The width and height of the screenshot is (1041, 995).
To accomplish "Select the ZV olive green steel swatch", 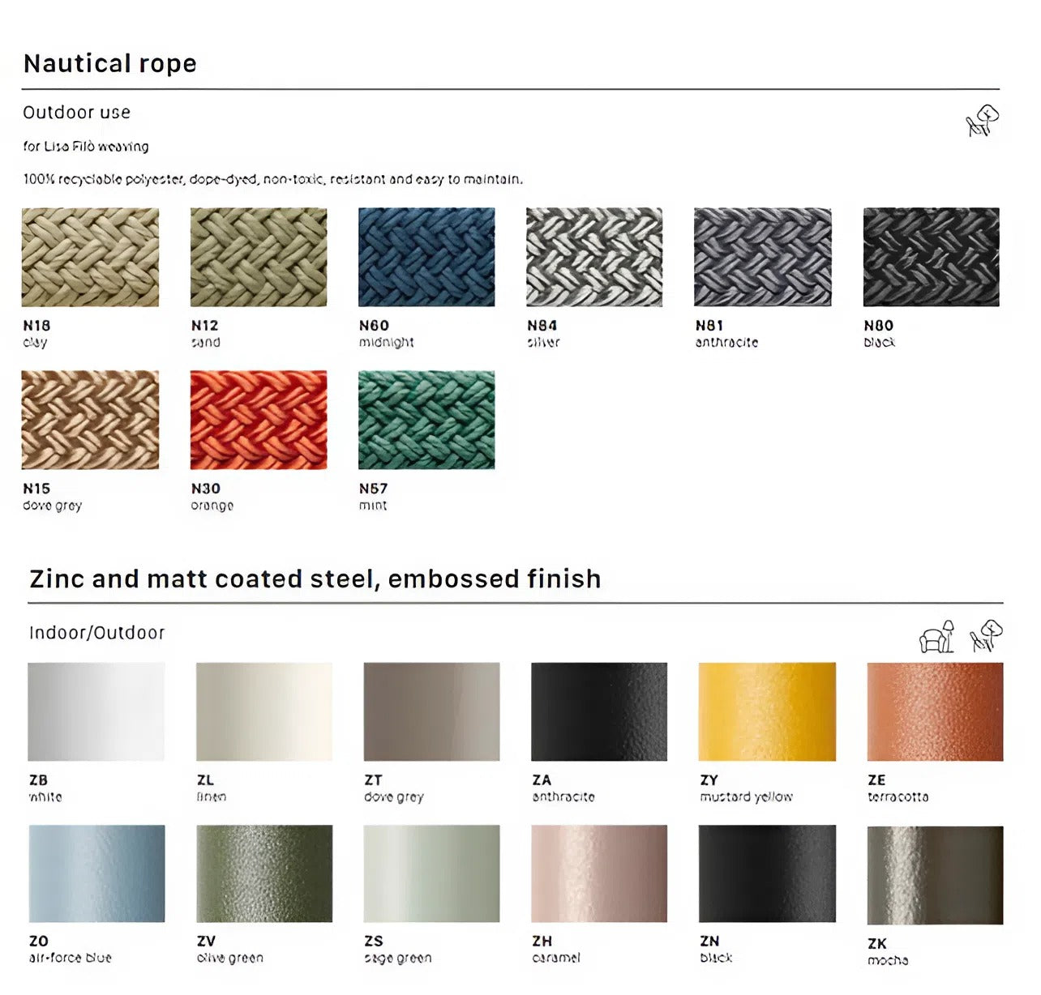I will (x=264, y=873).
